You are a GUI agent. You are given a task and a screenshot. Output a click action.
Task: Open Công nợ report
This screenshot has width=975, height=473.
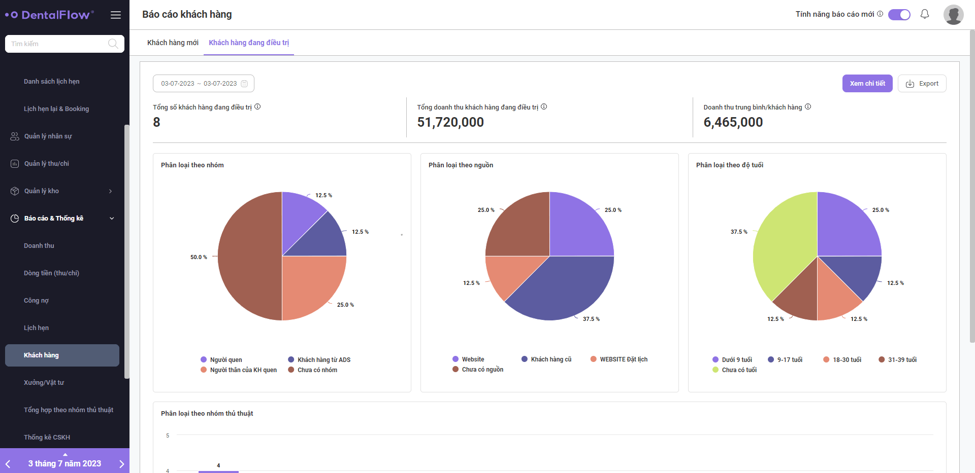click(x=36, y=301)
